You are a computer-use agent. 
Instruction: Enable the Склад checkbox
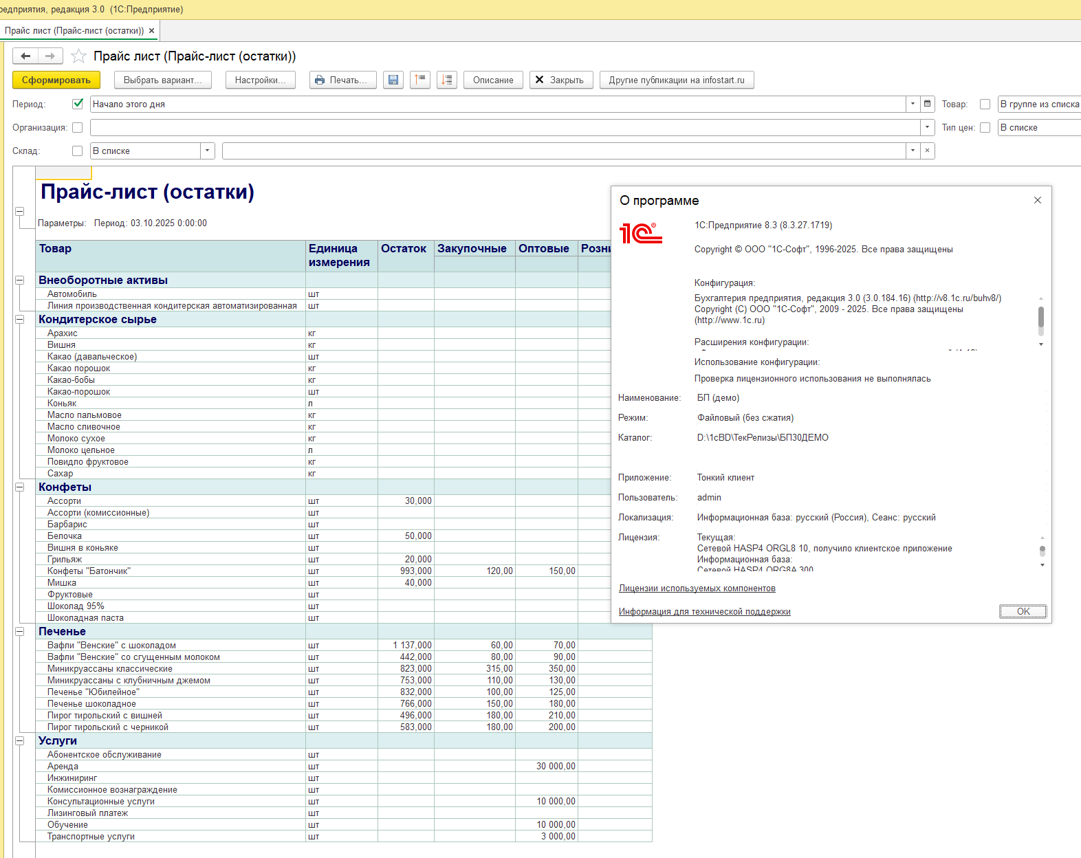78,151
